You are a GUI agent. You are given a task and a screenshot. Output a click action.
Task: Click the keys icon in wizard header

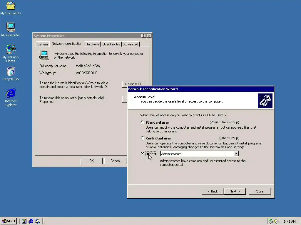265,101
